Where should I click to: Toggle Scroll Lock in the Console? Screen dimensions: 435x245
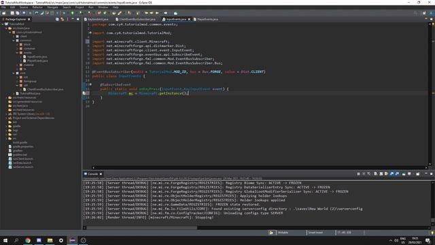(x=381, y=174)
